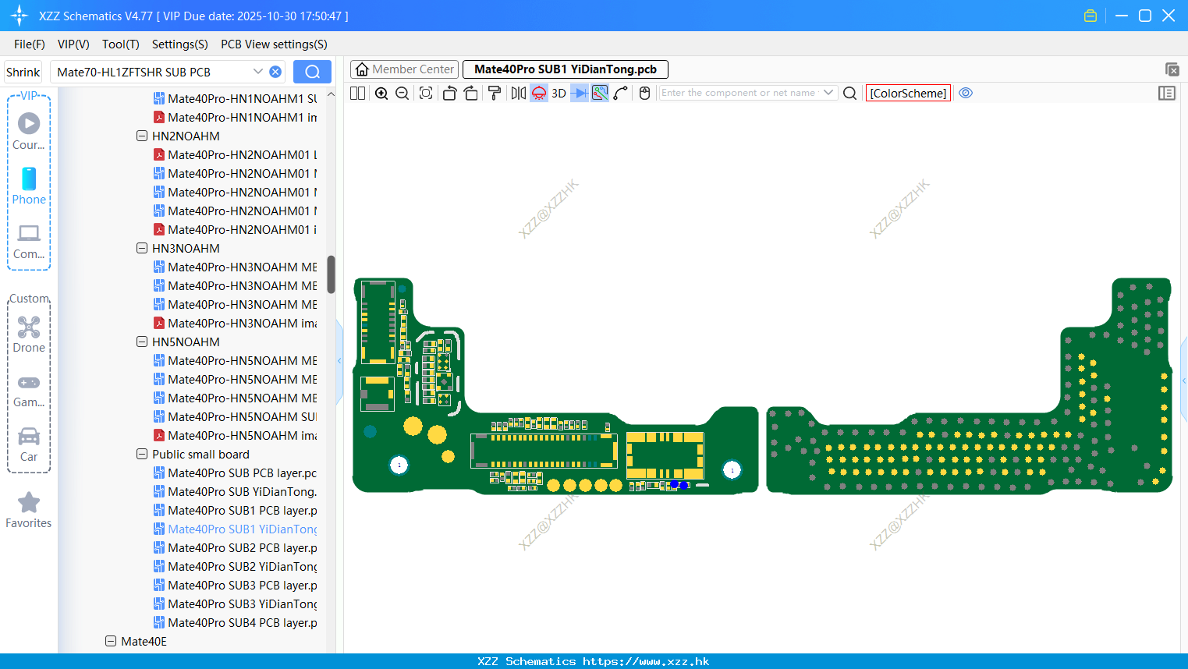Select Mate40Pro SUB1 YiDianTong.pcb tab
The image size is (1188, 669).
566,69
